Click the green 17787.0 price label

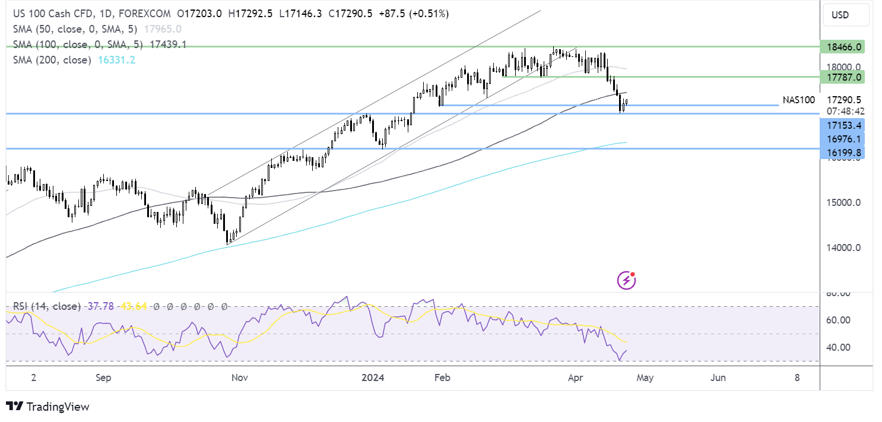click(842, 77)
